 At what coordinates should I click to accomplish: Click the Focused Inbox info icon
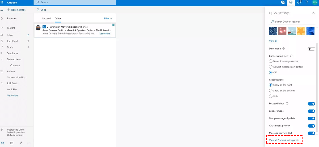(x=287, y=103)
